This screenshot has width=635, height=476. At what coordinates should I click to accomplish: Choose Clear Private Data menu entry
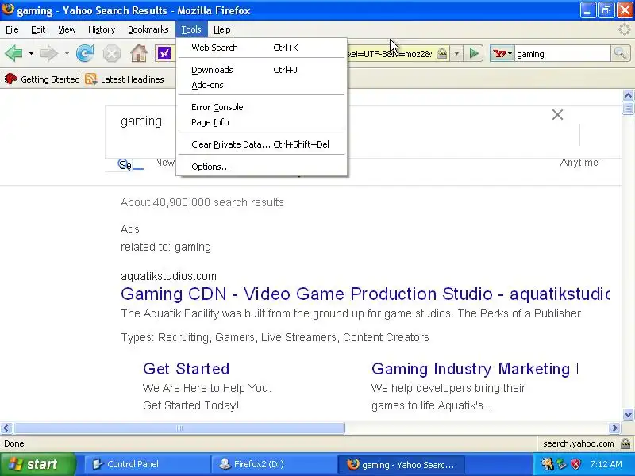pyautogui.click(x=262, y=144)
